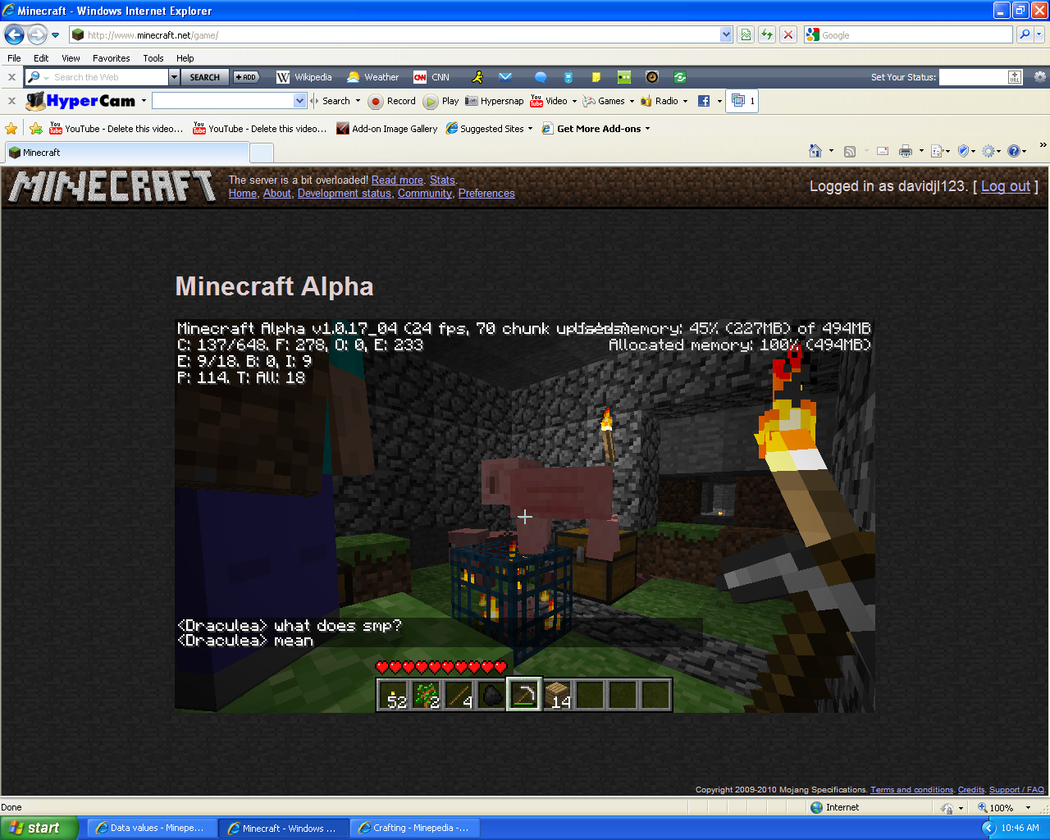This screenshot has height=840, width=1050.
Task: Click the yellow sticky note toolbar icon
Action: point(596,77)
